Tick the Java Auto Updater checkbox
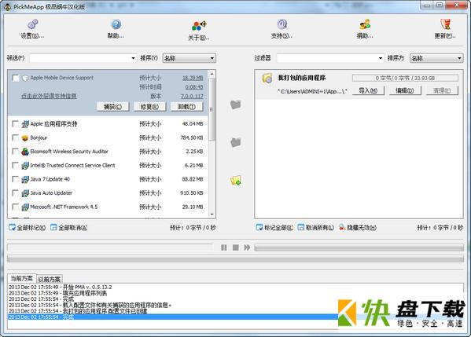The height and width of the screenshot is (337, 471). coord(15,192)
